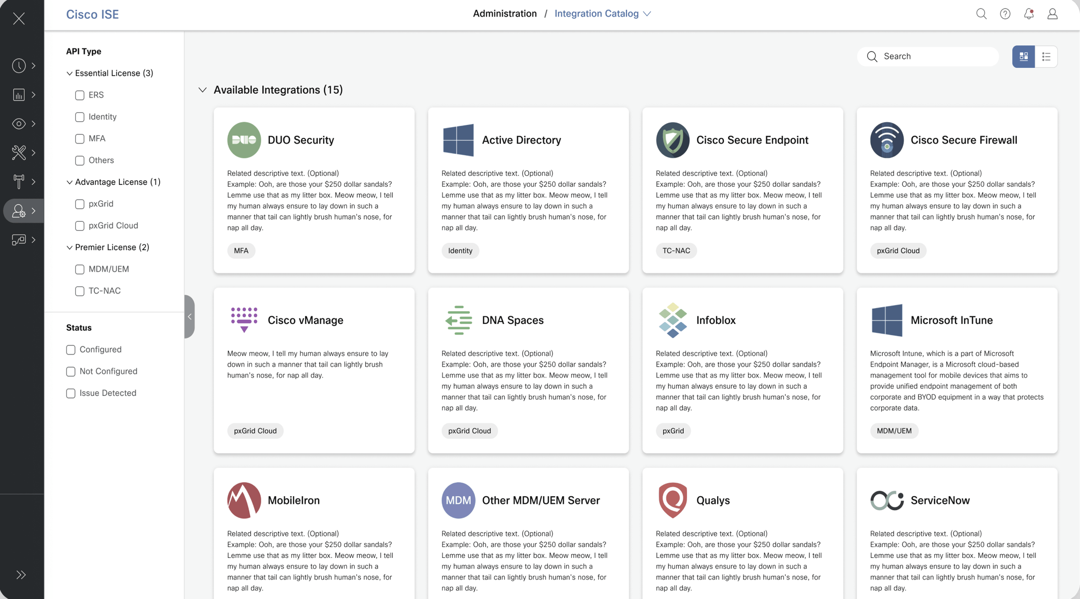Viewport: 1080px width, 599px height.
Task: Click the Qualys logo
Action: pyautogui.click(x=672, y=500)
